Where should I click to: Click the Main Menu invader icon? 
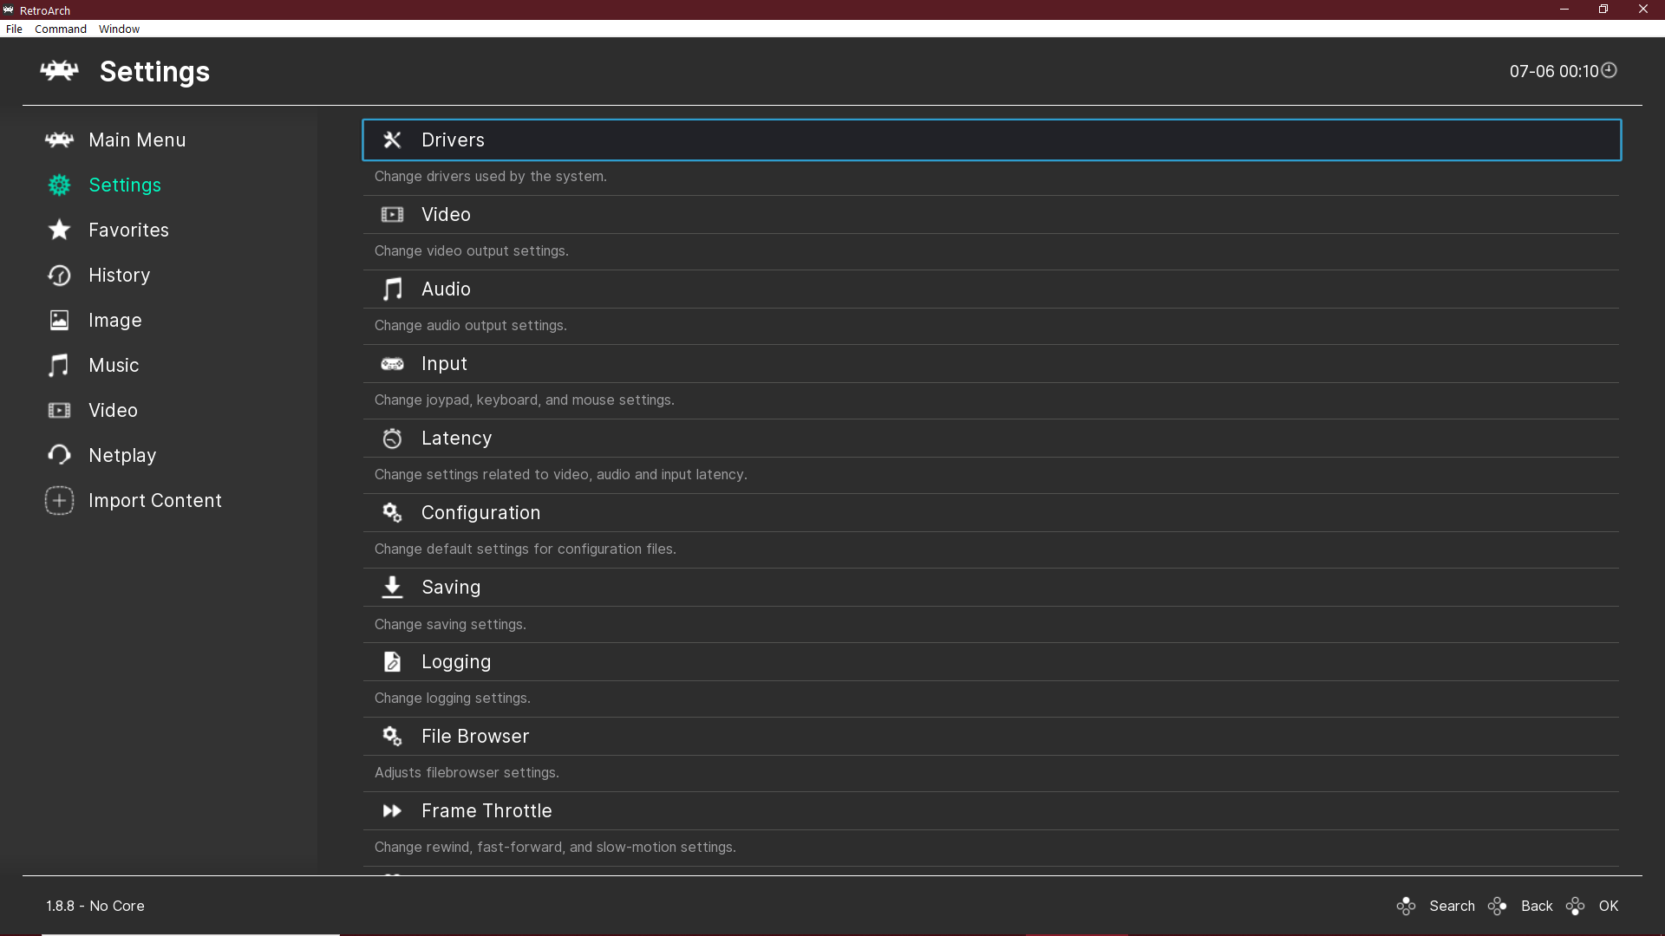pyautogui.click(x=59, y=140)
